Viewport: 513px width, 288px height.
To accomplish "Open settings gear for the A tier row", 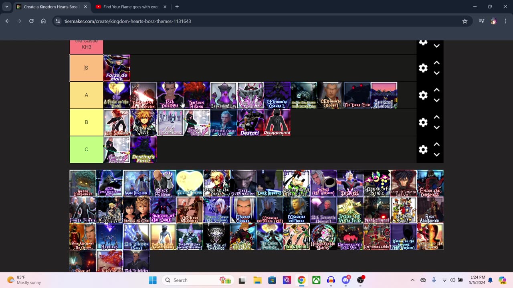I will (423, 95).
